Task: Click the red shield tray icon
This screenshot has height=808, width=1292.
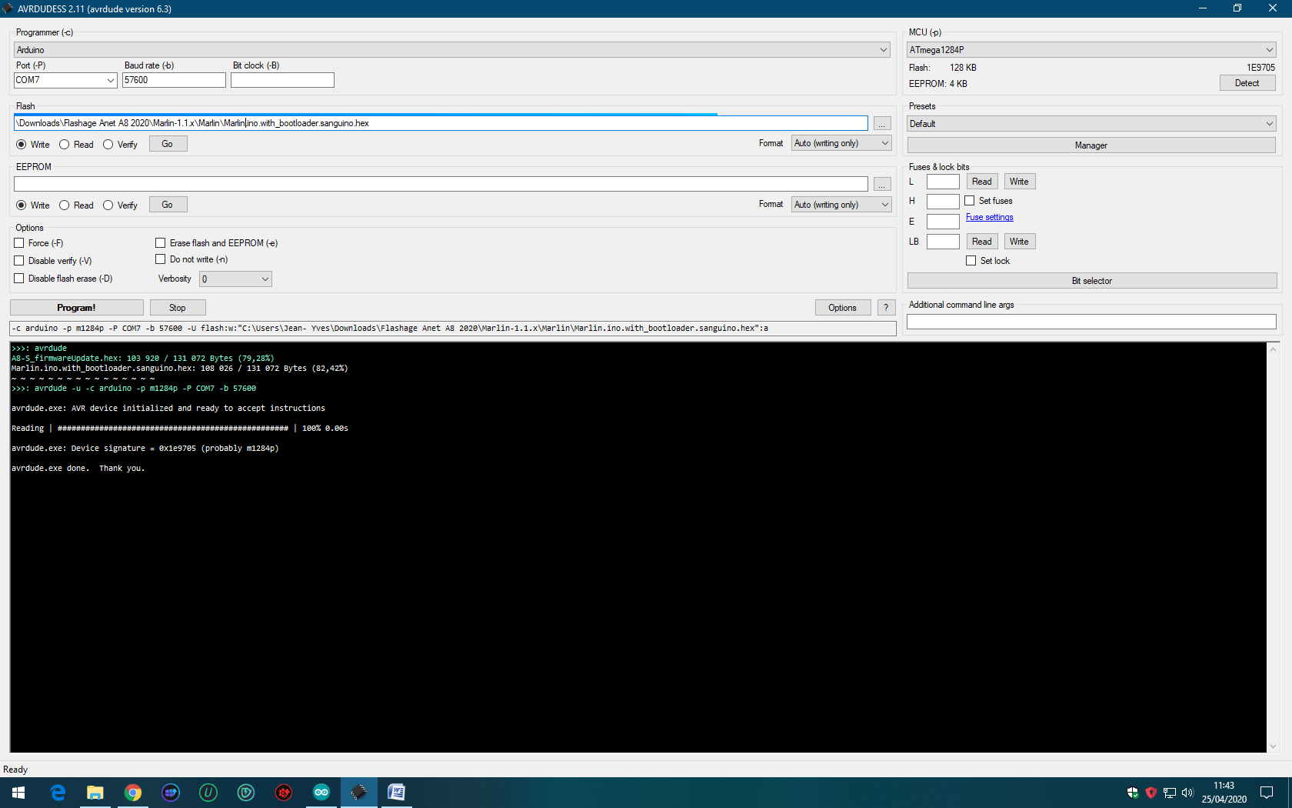Action: click(1151, 793)
